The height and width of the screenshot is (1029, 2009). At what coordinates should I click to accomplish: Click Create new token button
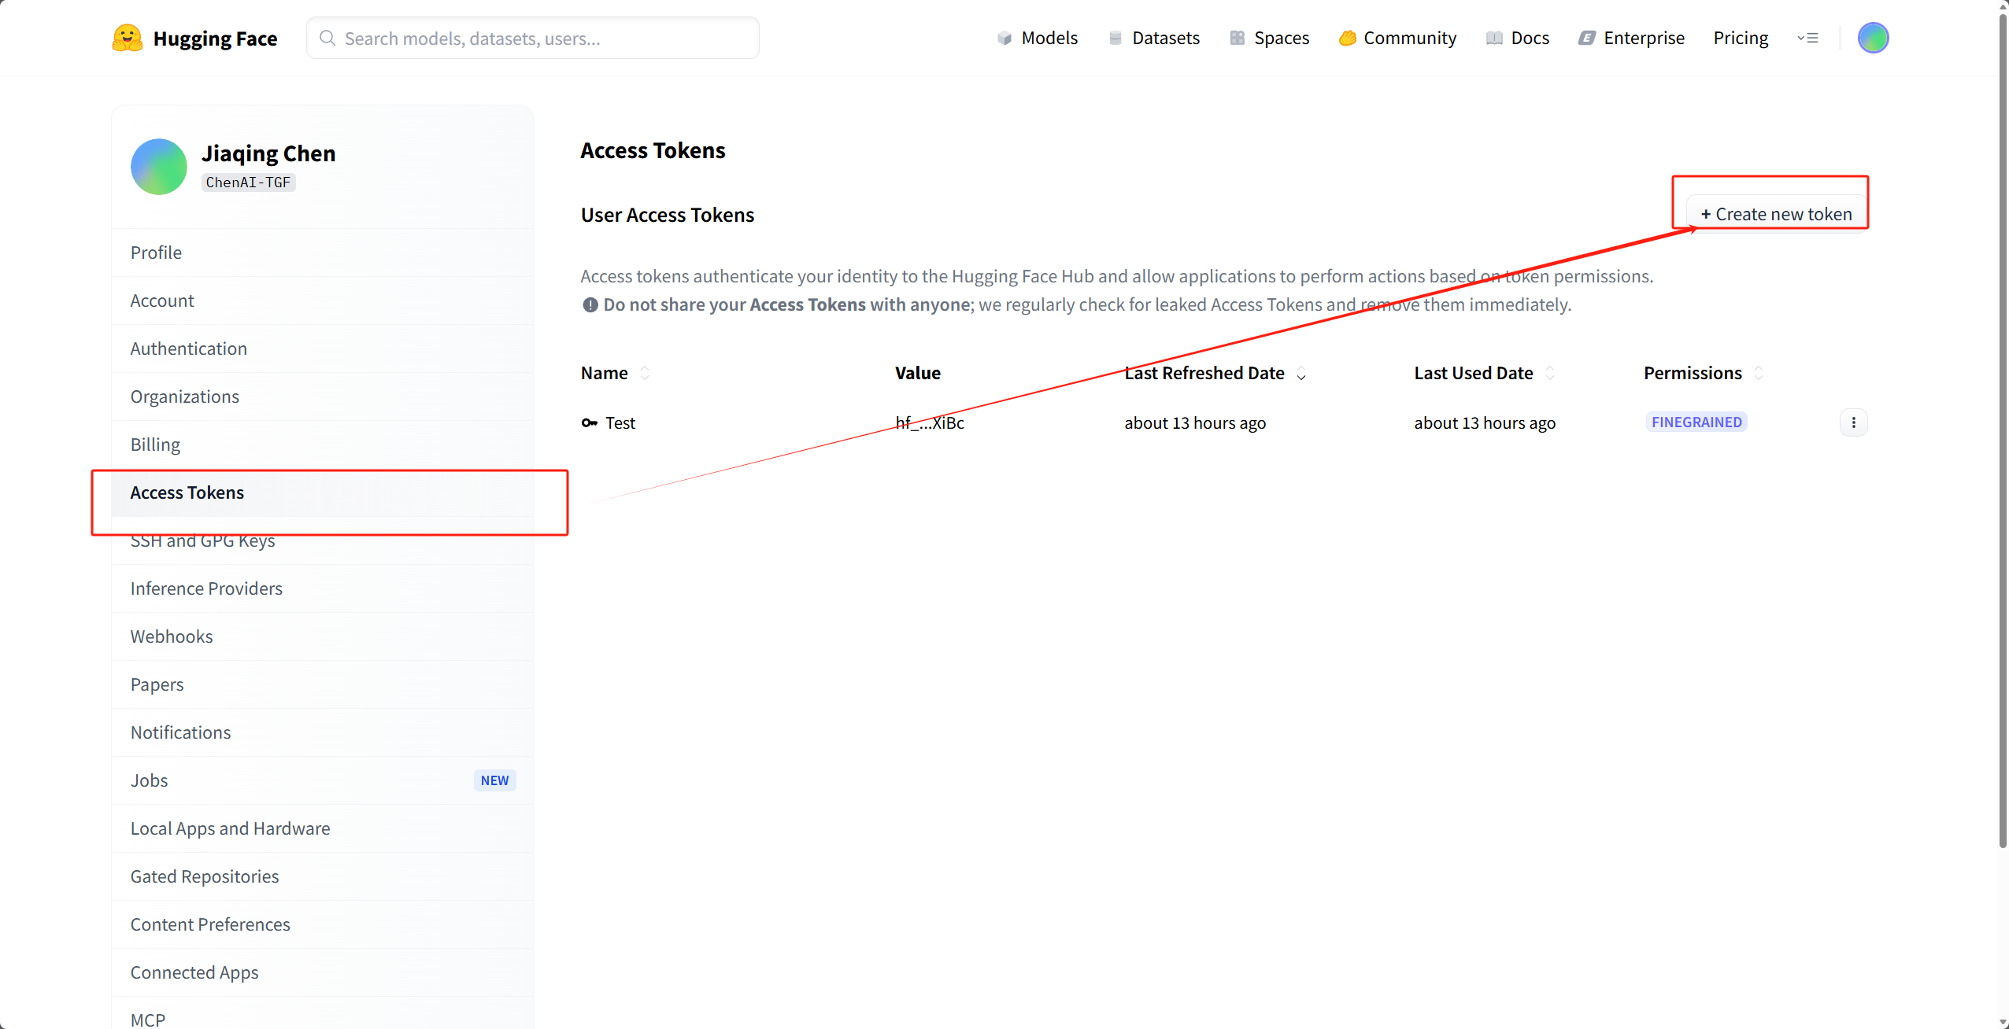pos(1776,214)
